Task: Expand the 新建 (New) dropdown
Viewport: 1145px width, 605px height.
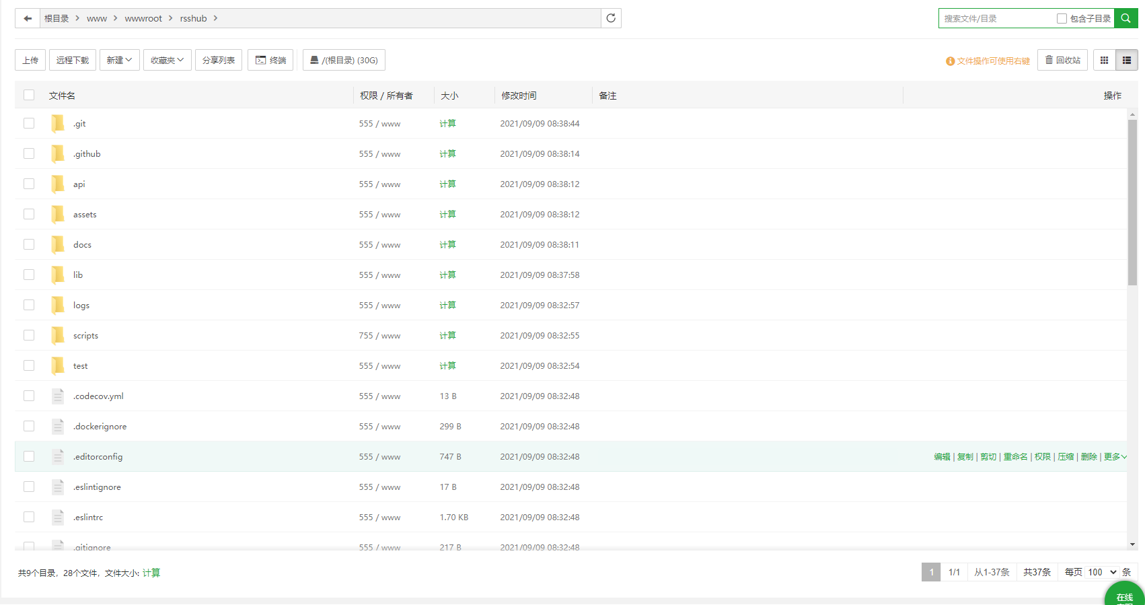Action: [x=119, y=60]
